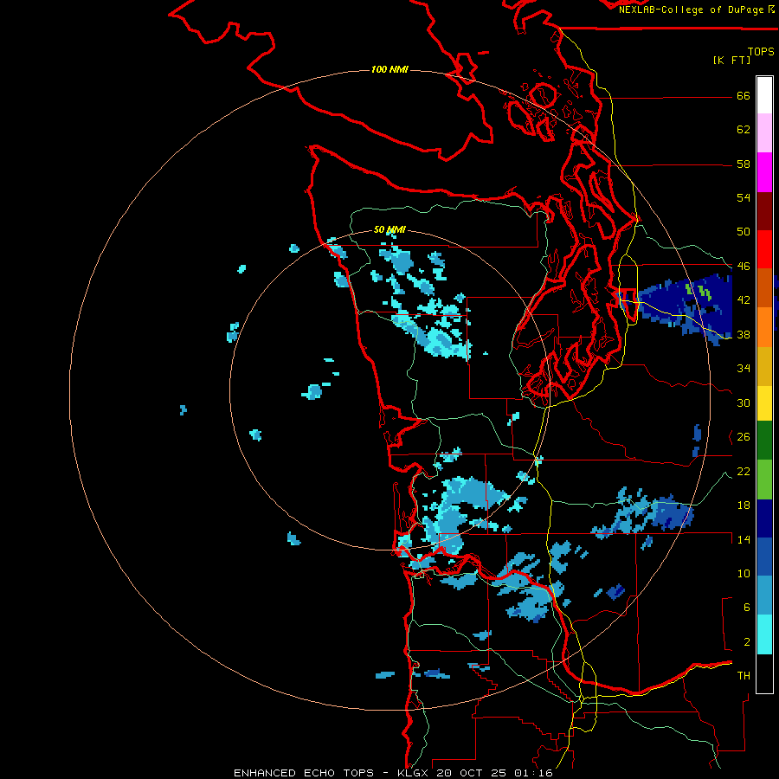779x779 pixels.
Task: Pick the bright red legend swatch
Action: click(x=764, y=249)
